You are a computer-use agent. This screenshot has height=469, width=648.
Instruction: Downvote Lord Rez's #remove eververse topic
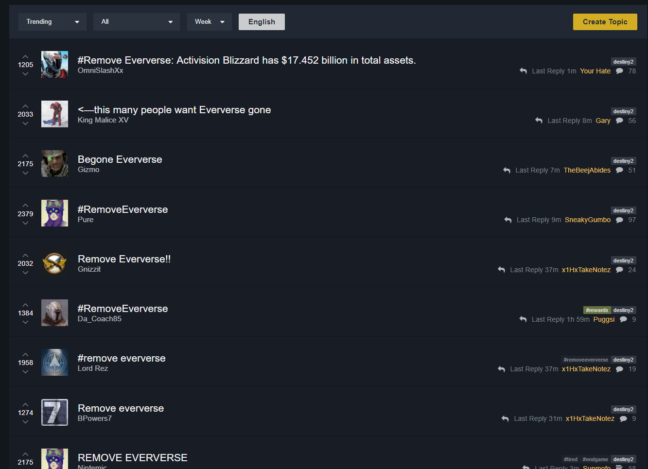tap(25, 372)
